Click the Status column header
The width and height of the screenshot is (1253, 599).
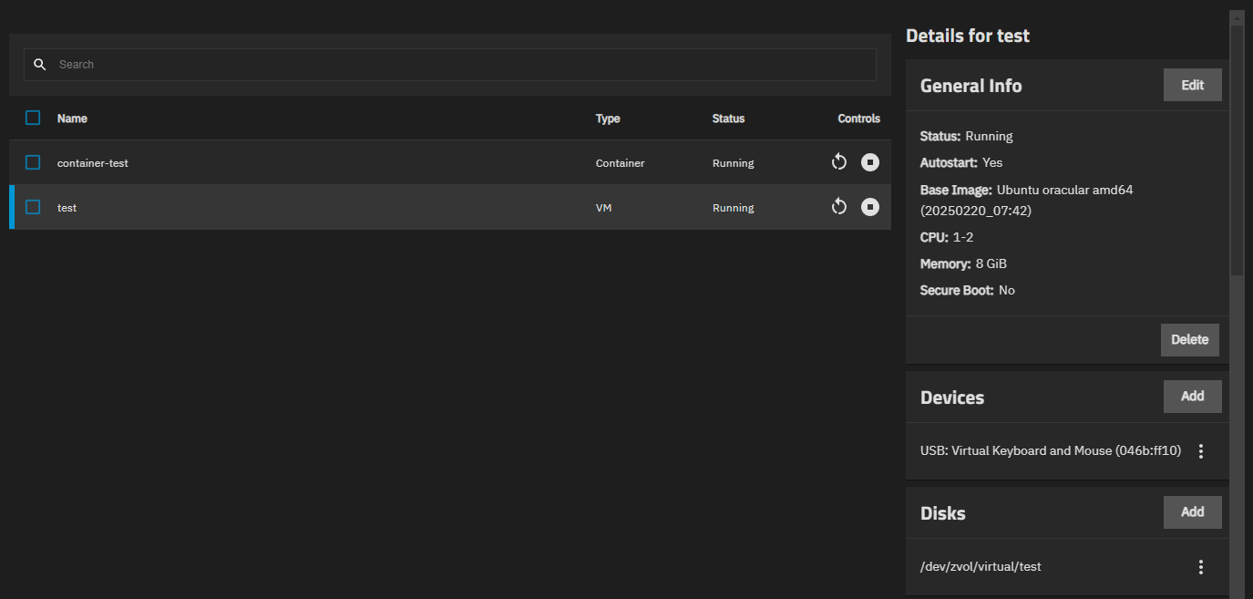click(728, 119)
